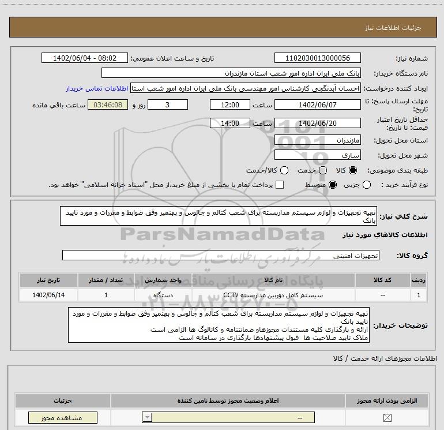Click need number field 1102030013000056

(317, 58)
